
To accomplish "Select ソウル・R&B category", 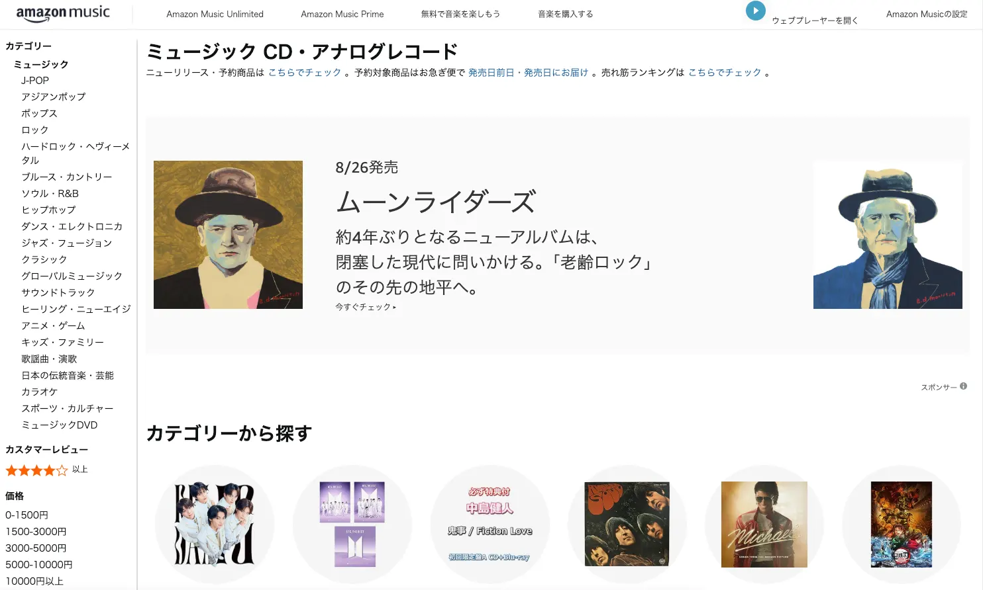I will (x=50, y=193).
